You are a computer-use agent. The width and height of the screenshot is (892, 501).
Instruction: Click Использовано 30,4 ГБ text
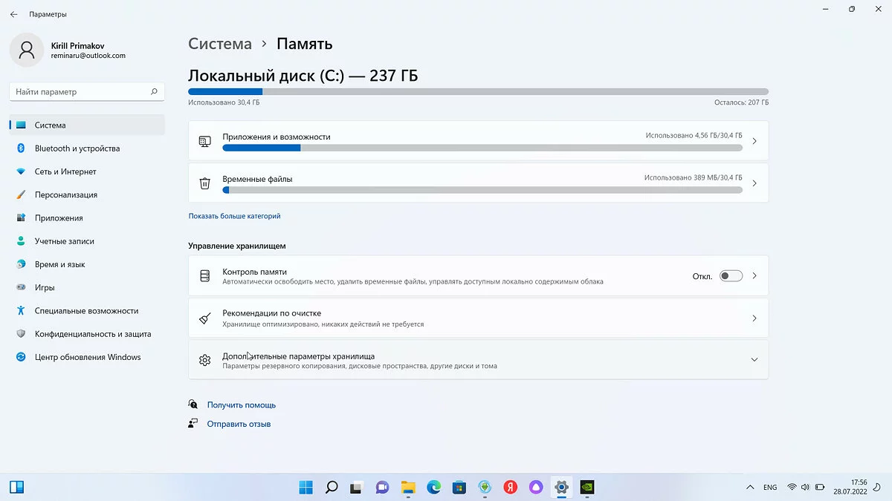click(224, 102)
